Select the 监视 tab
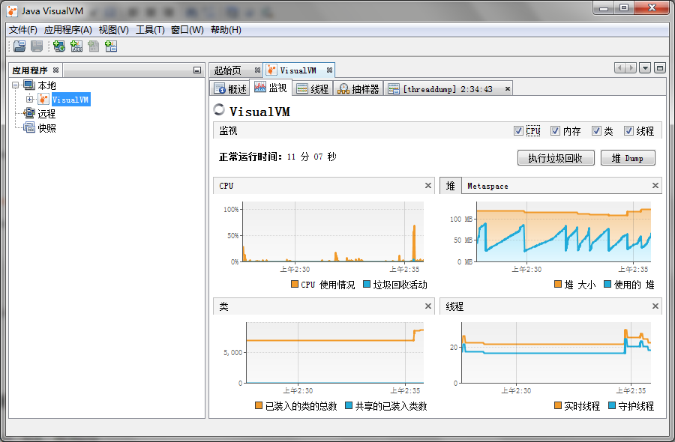675x442 pixels. coord(271,88)
